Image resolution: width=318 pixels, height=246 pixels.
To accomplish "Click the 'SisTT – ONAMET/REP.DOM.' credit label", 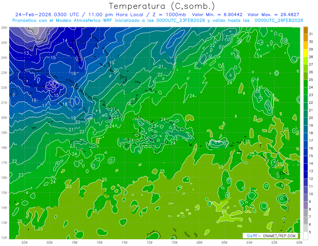I will [270, 236].
